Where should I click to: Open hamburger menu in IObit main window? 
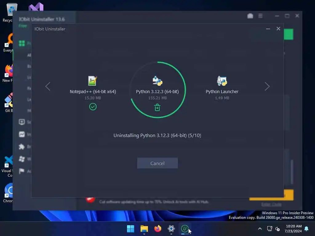coord(260,16)
